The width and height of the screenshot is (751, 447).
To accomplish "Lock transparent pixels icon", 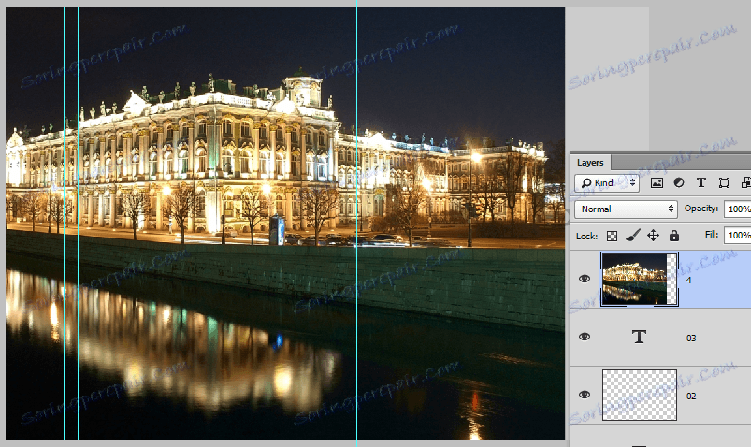I will (x=612, y=236).
